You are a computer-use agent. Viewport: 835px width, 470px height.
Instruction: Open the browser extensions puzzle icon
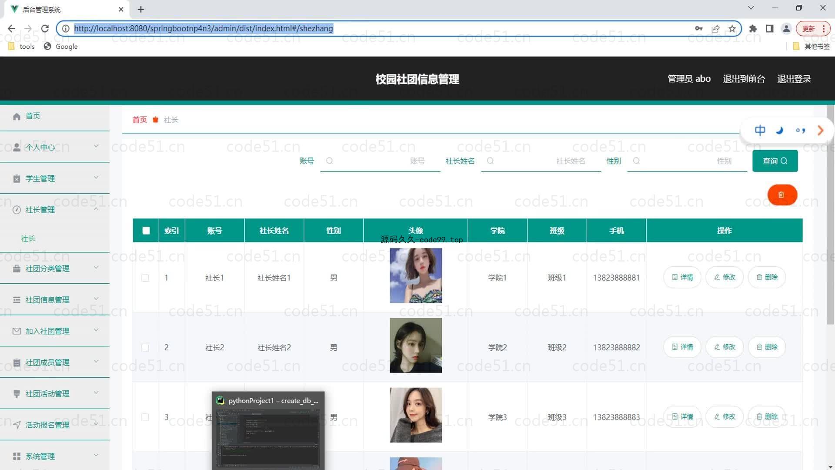pyautogui.click(x=753, y=28)
